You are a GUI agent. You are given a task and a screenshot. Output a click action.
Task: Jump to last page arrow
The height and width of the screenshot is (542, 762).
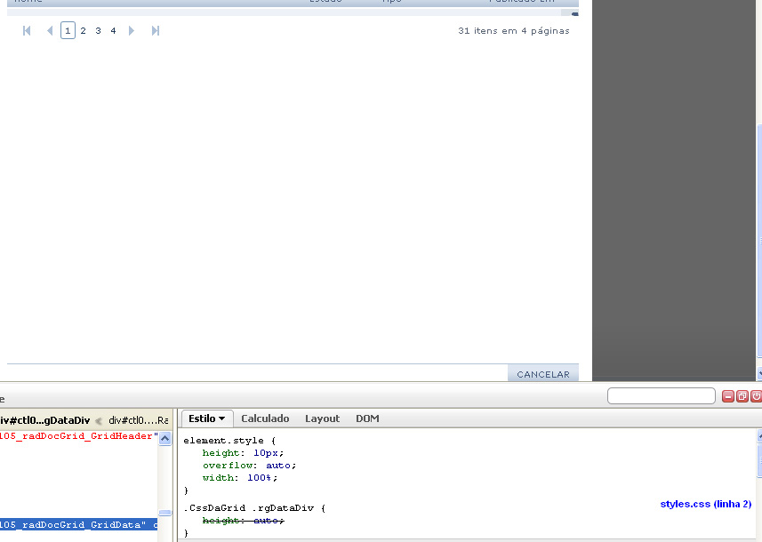(x=156, y=30)
